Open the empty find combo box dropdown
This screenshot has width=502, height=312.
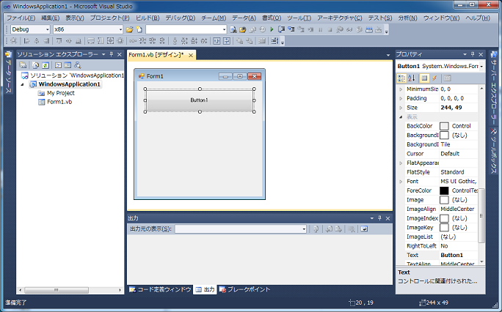pyautogui.click(x=224, y=30)
